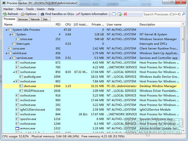This screenshot has width=188, height=141.
Task: Click the find window and thread icon
Action: (120, 14)
